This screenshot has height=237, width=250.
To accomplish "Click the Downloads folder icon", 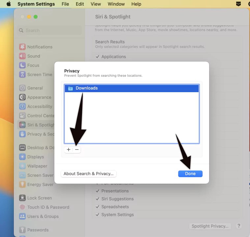I will [70, 88].
